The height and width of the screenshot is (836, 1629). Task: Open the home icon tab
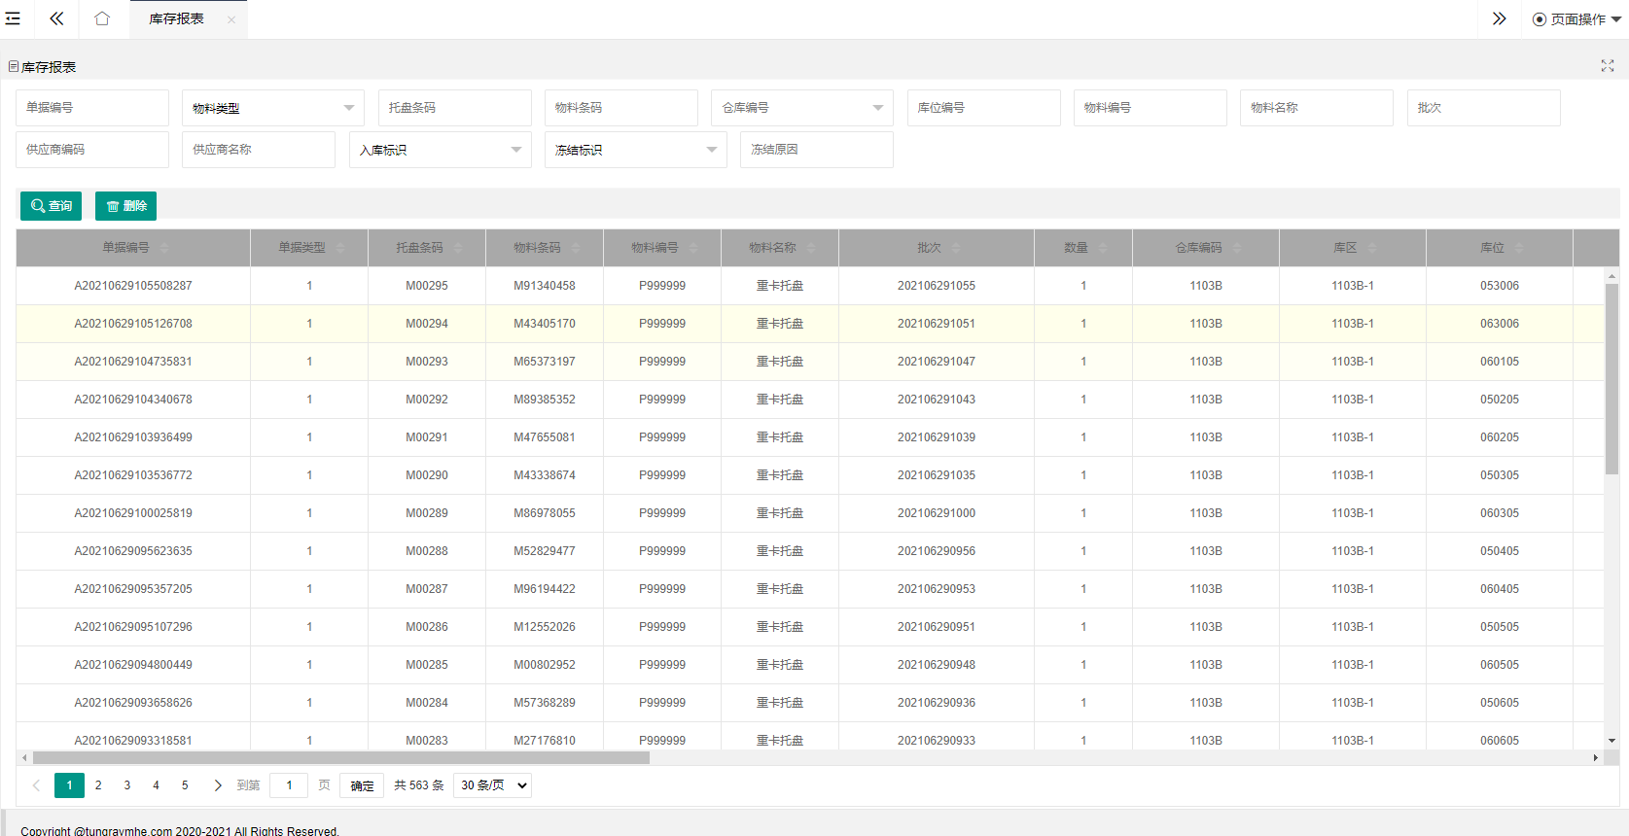[x=102, y=18]
